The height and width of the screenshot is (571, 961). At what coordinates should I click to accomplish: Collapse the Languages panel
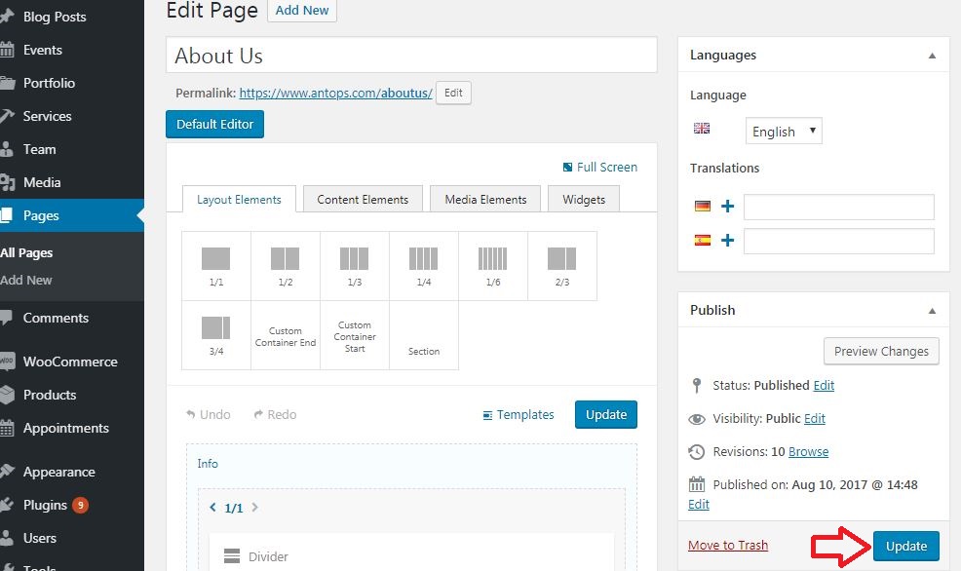pos(932,56)
